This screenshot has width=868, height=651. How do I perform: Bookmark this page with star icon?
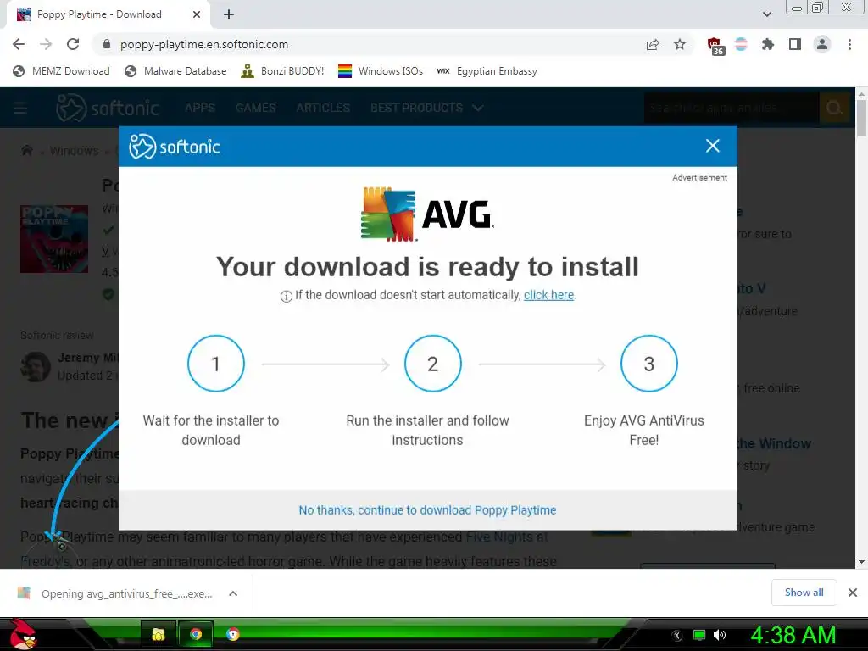680,44
